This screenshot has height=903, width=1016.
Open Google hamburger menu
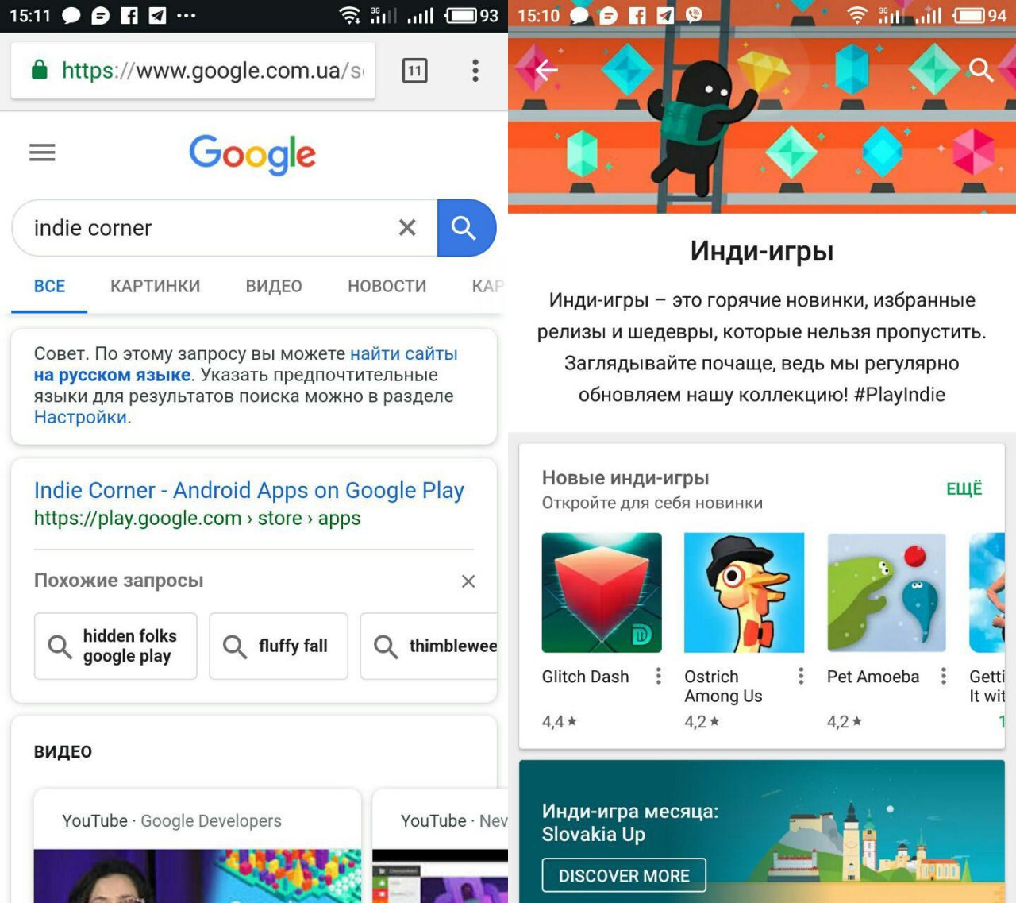42,152
